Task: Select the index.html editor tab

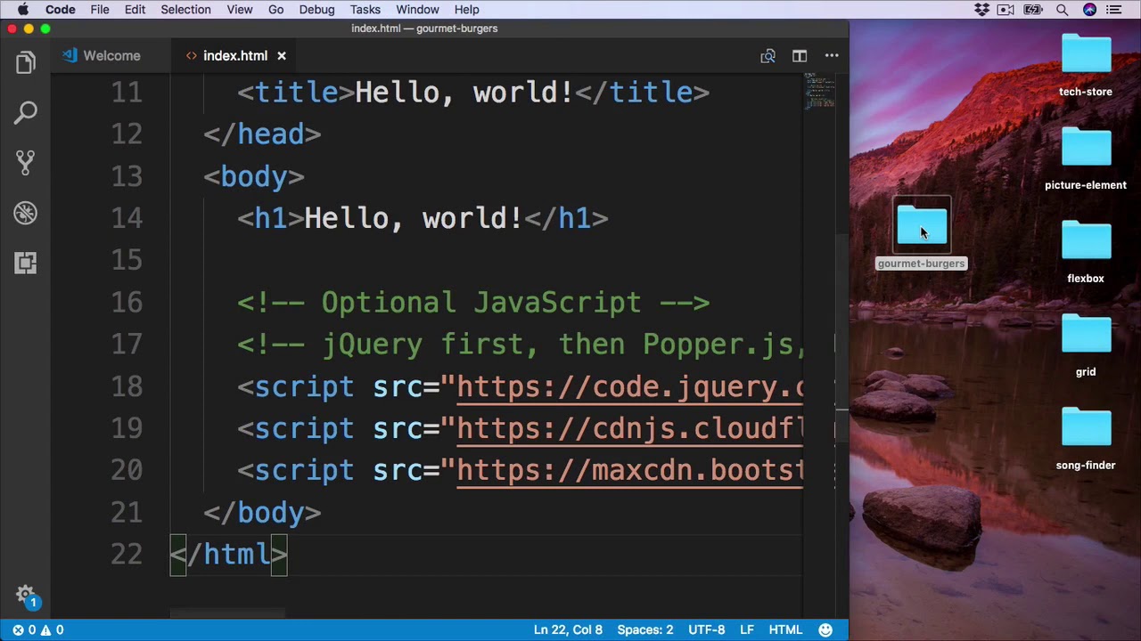Action: click(235, 56)
